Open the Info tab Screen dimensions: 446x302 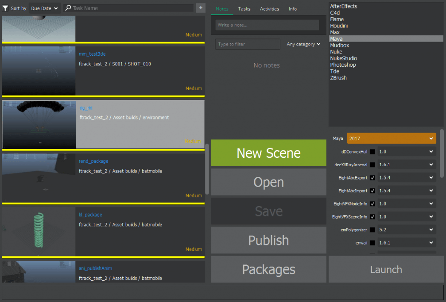tap(292, 9)
